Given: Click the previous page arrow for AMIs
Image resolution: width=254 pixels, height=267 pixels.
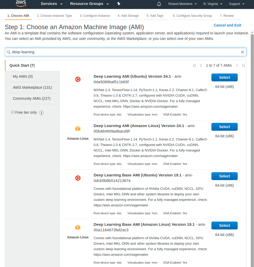Looking at the screenshot, I should tap(201, 65).
